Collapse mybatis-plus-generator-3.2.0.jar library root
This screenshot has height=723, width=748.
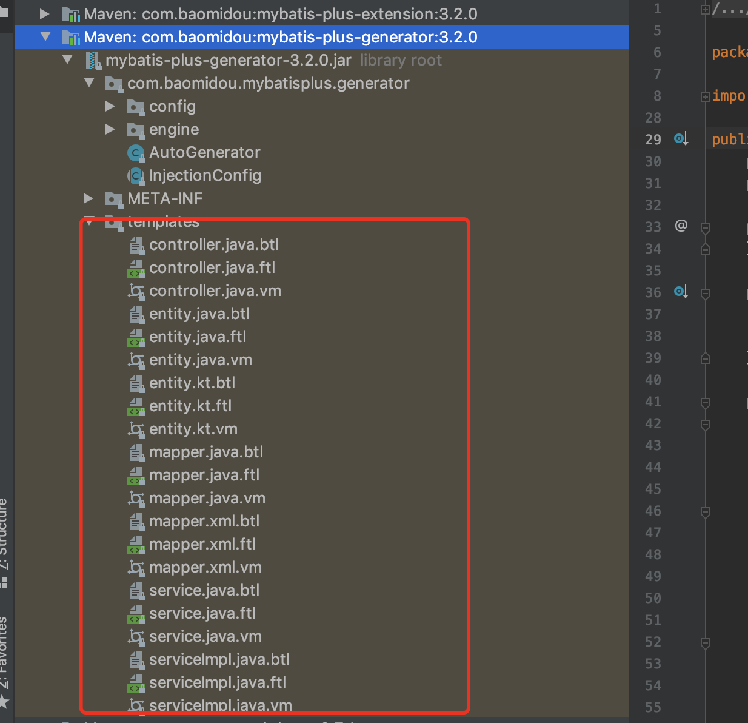(67, 59)
